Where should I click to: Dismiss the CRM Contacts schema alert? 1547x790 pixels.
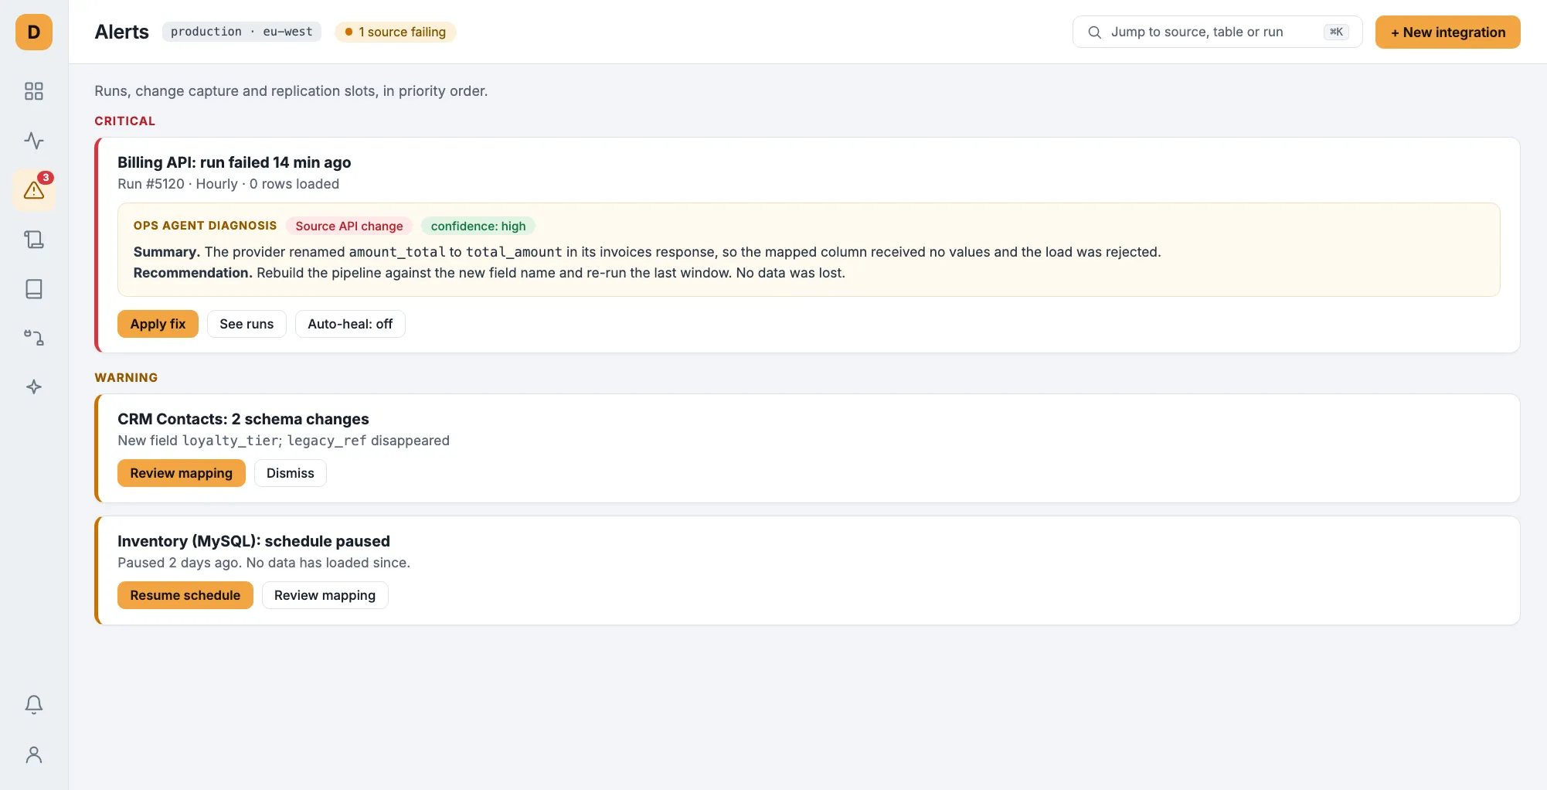point(291,473)
